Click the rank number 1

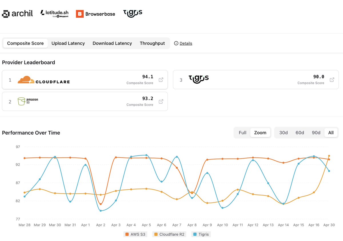pyautogui.click(x=10, y=80)
